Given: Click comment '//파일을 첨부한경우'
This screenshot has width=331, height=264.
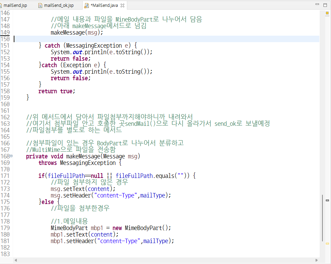Looking at the screenshot, I should coord(80,208).
